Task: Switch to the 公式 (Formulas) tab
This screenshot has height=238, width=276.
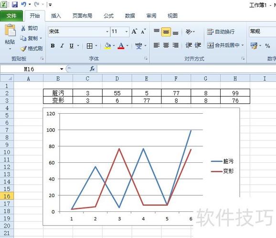Action: pyautogui.click(x=108, y=16)
